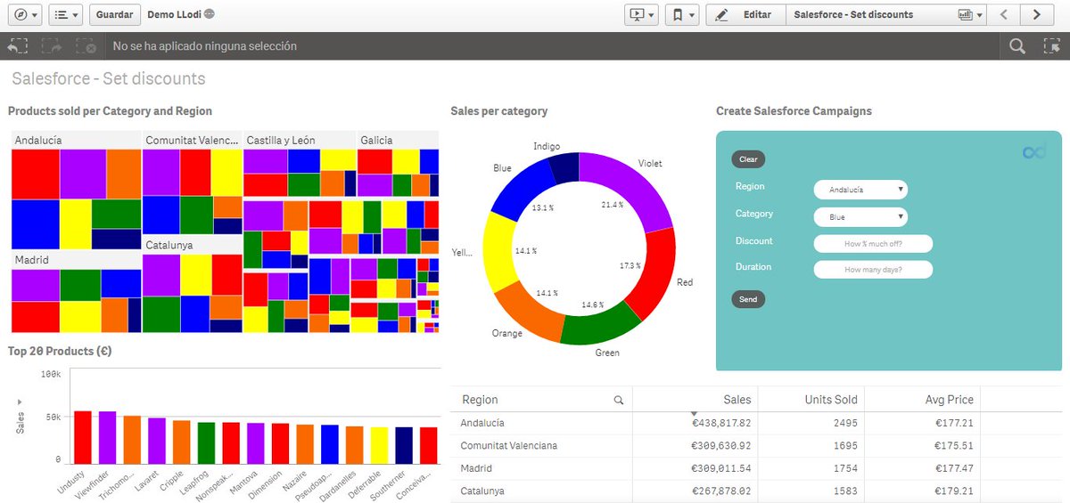Select the Undusty bar in Top 20

click(x=83, y=437)
